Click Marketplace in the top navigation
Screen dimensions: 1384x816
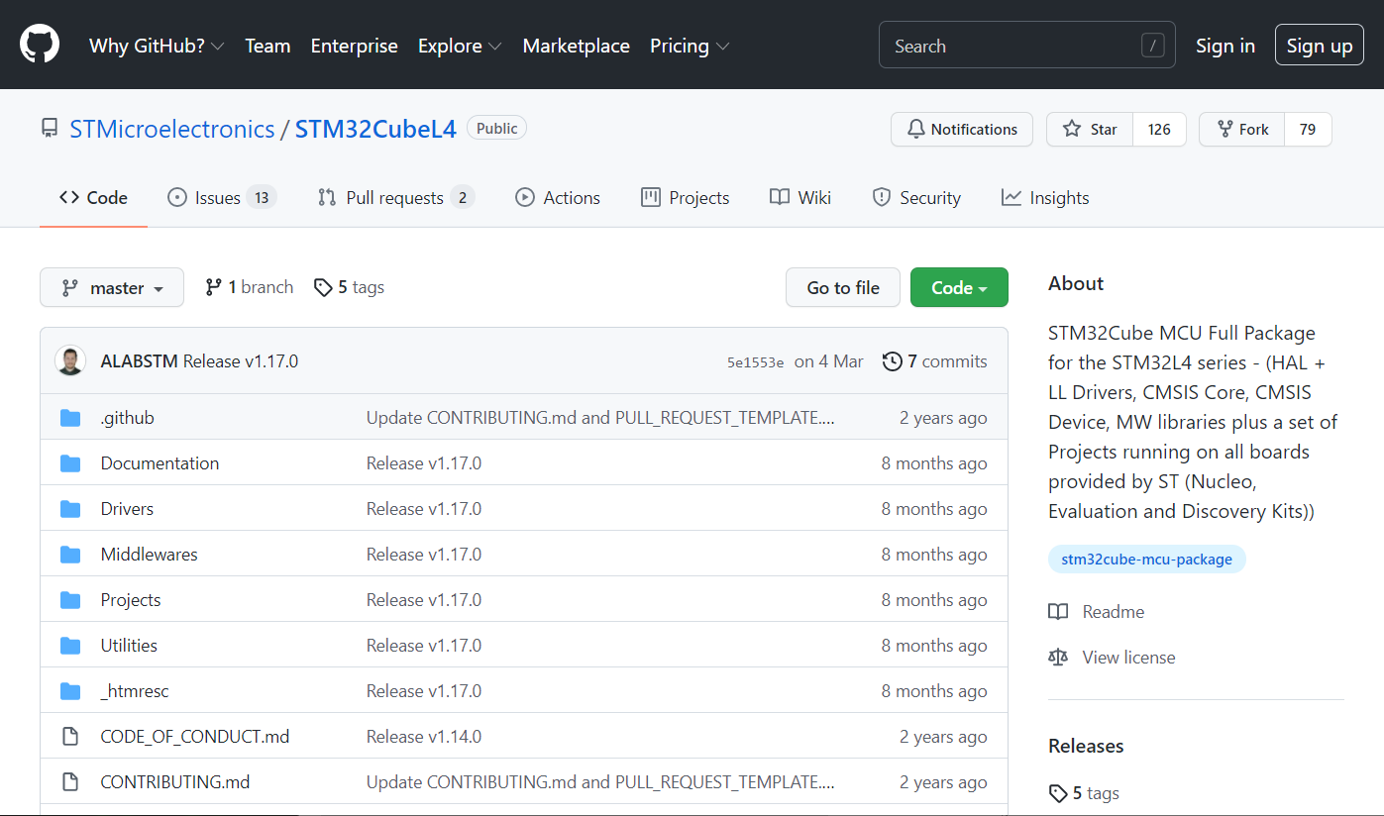tap(576, 46)
